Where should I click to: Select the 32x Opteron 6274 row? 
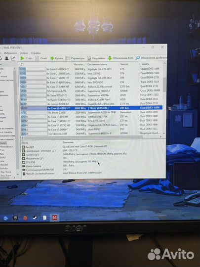point(91,91)
